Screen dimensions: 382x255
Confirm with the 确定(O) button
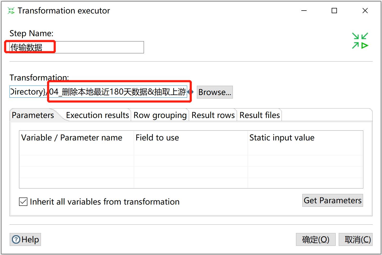point(316,239)
